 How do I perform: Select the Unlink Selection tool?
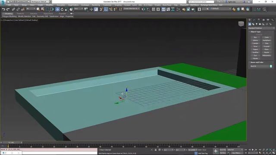18,9
